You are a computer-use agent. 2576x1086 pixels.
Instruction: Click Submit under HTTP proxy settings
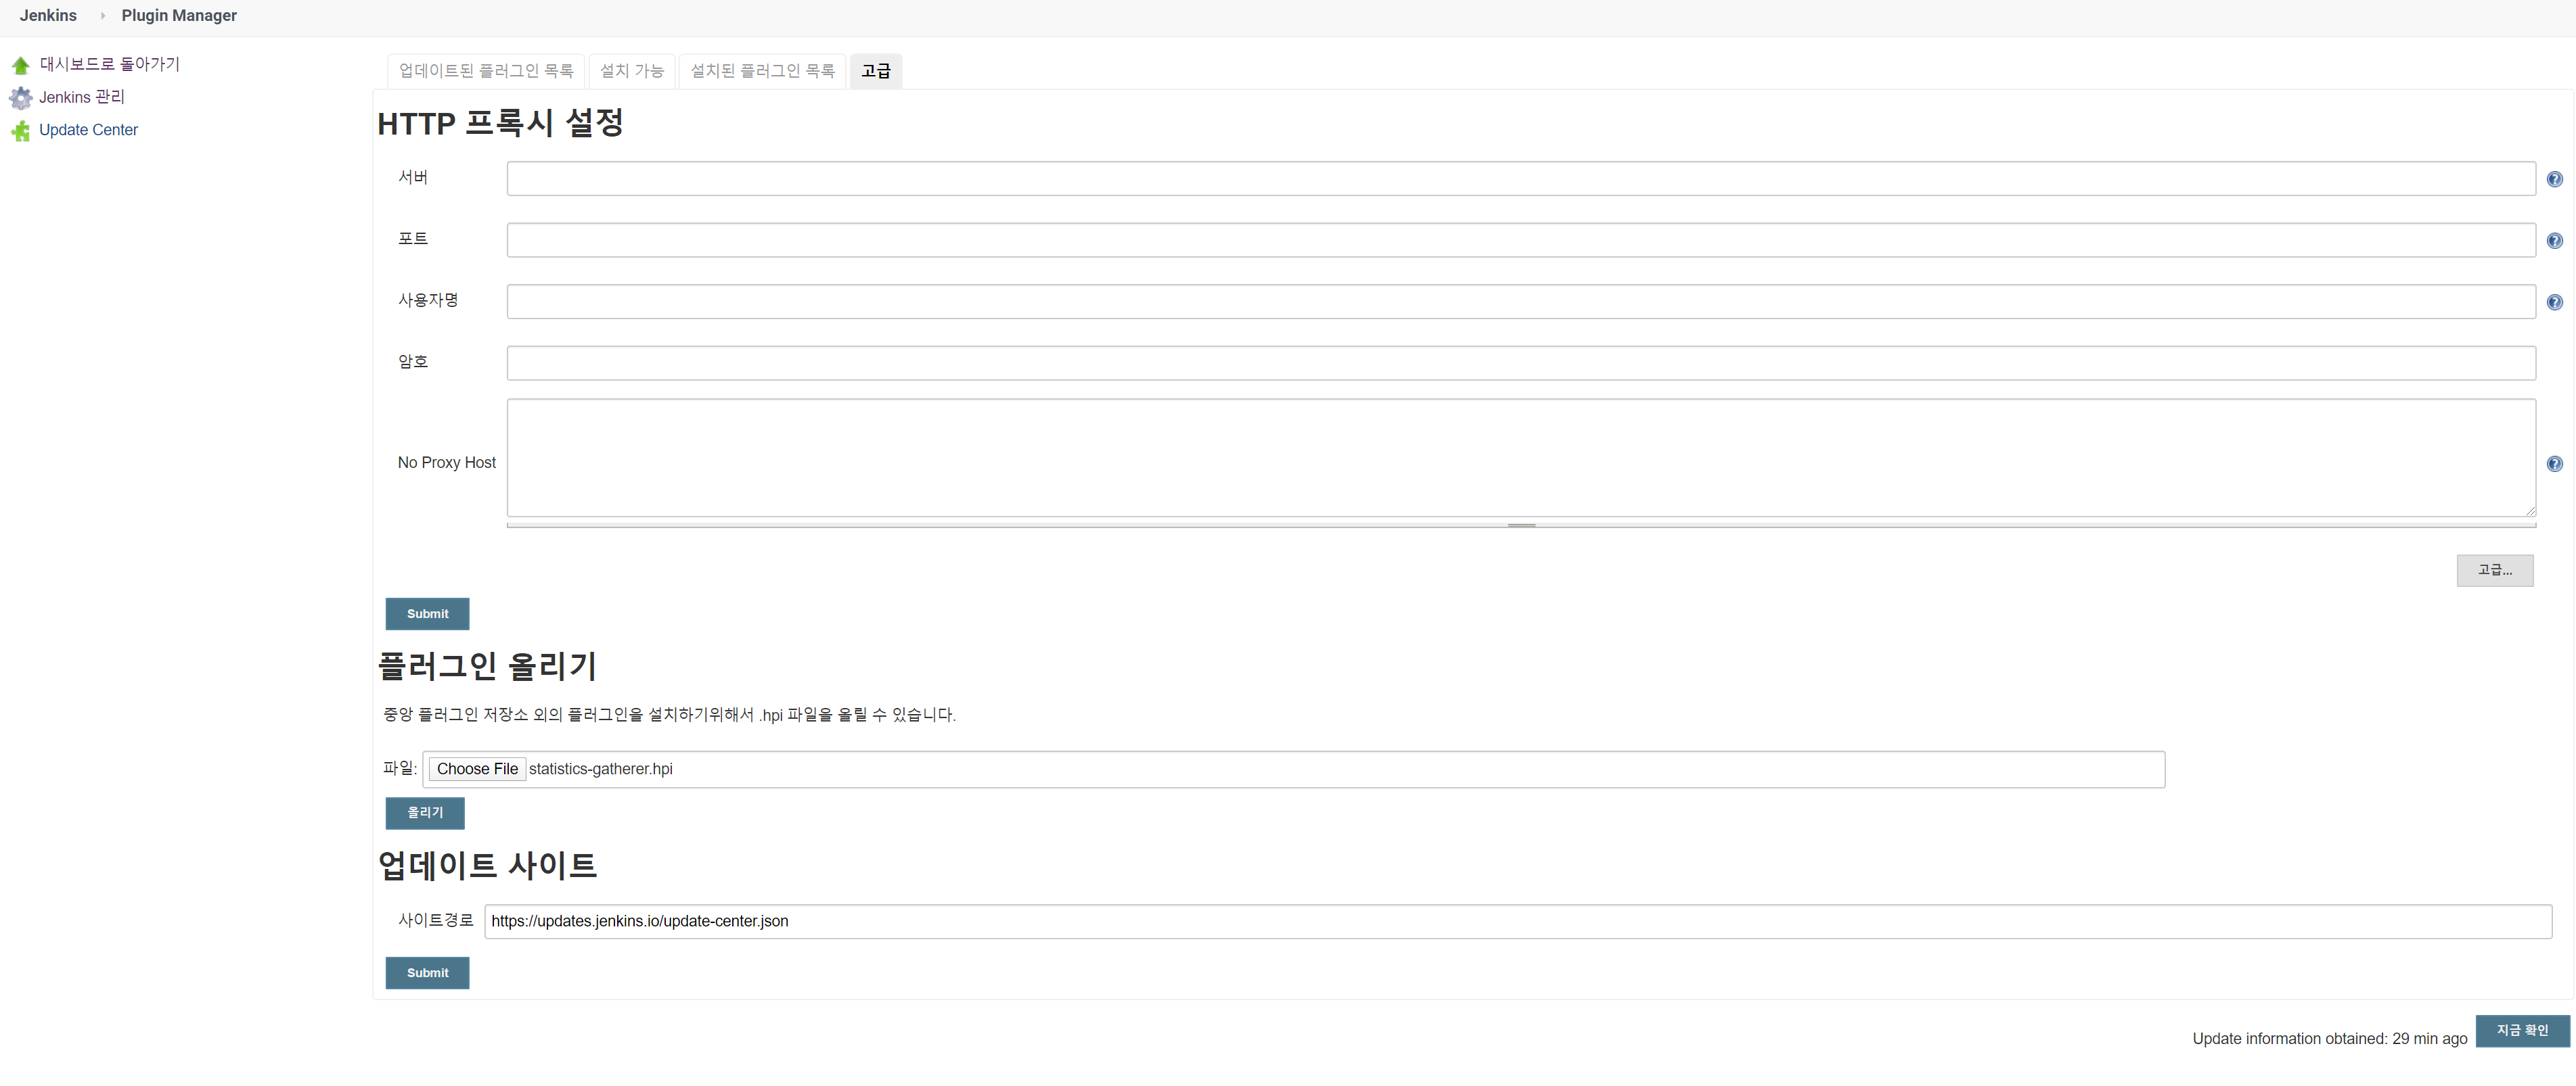pos(427,613)
